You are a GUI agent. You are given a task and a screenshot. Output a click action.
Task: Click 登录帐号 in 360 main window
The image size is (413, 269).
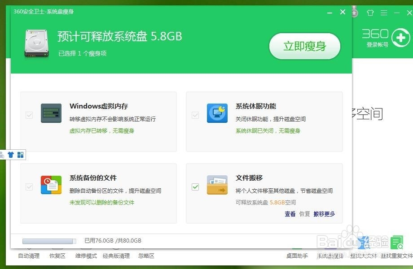coord(378,45)
